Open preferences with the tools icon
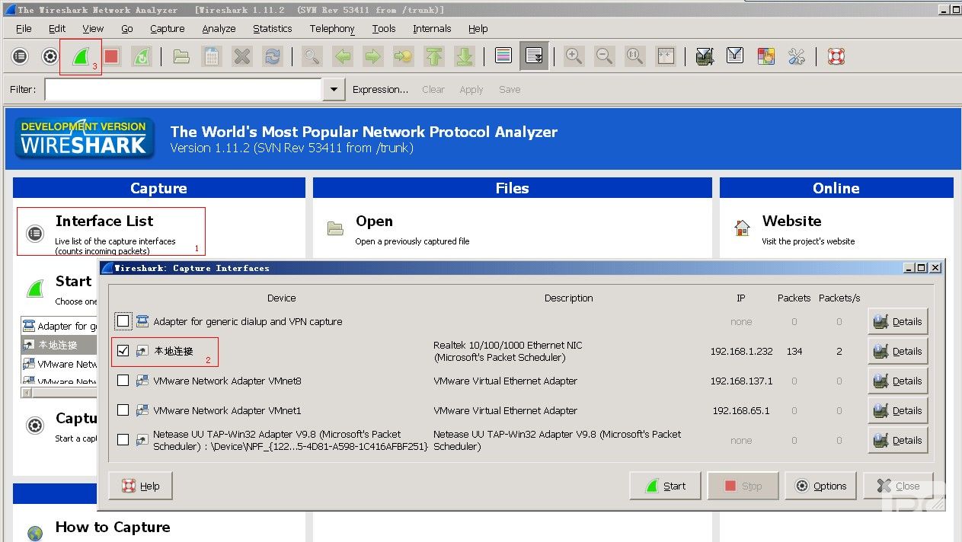This screenshot has width=962, height=542. 796,56
